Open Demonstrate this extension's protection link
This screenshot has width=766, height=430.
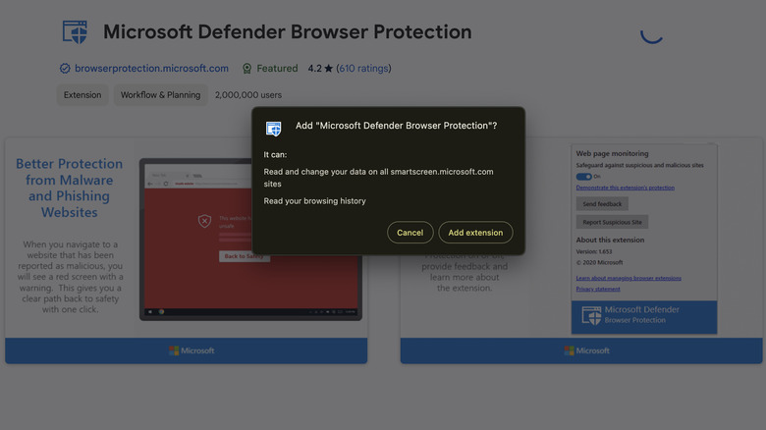625,188
